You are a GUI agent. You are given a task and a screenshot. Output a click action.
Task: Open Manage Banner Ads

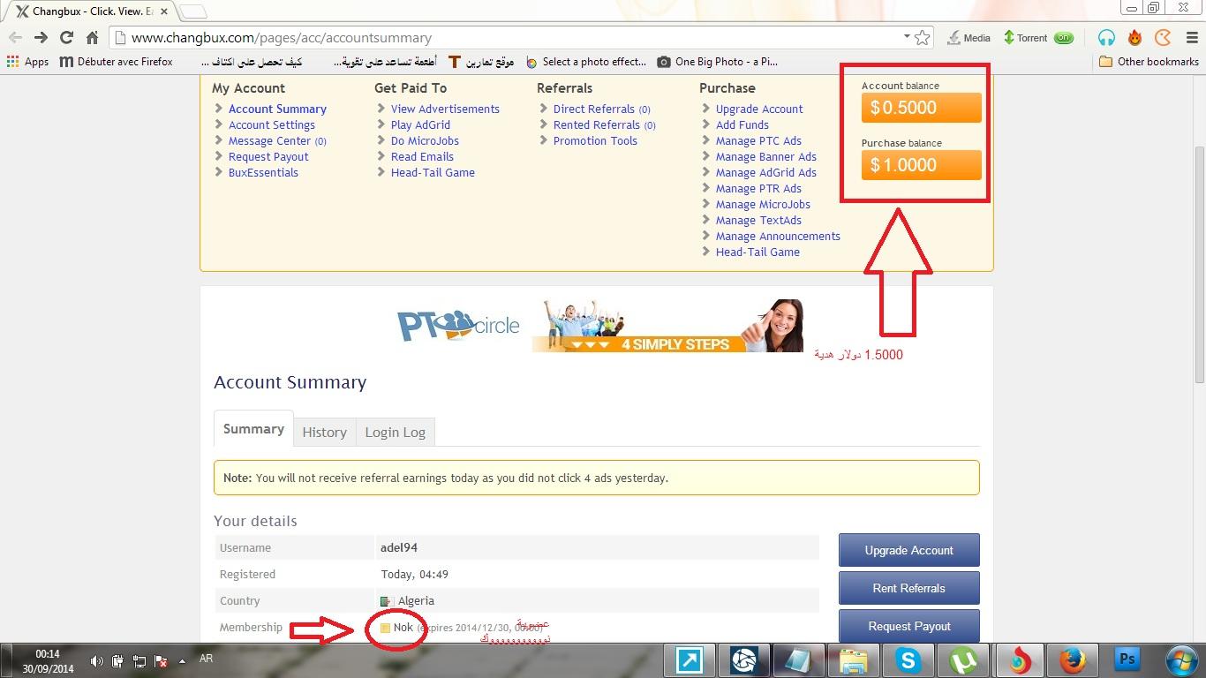766,156
